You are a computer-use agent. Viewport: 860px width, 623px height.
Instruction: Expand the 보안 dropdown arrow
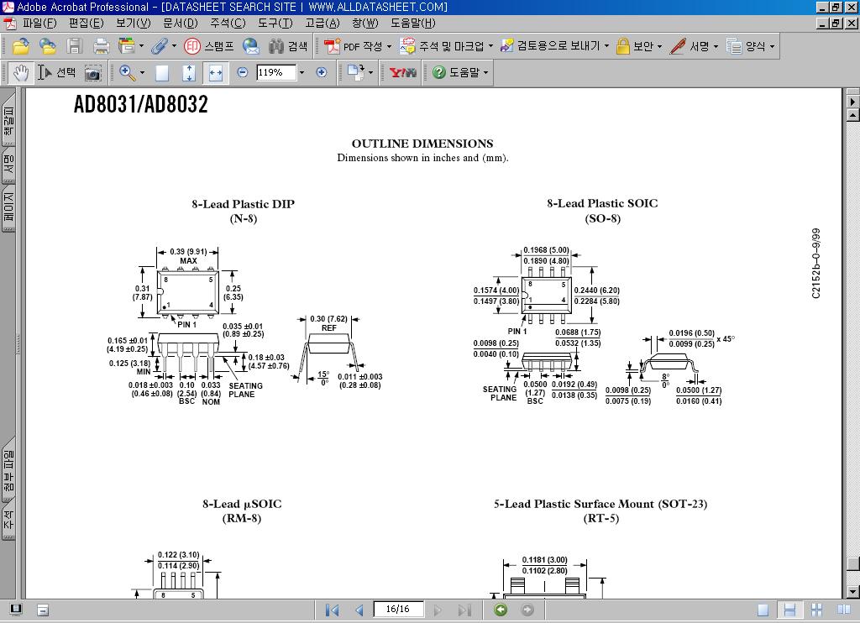point(660,47)
